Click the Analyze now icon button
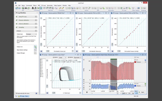This screenshot has height=101, width=162. (x=35, y=47)
